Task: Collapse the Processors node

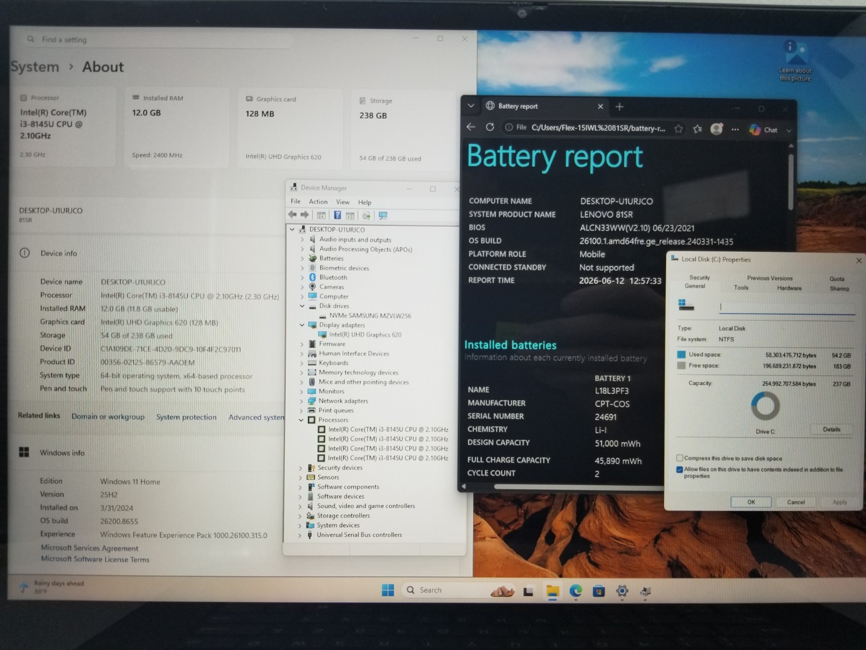Action: [x=301, y=420]
